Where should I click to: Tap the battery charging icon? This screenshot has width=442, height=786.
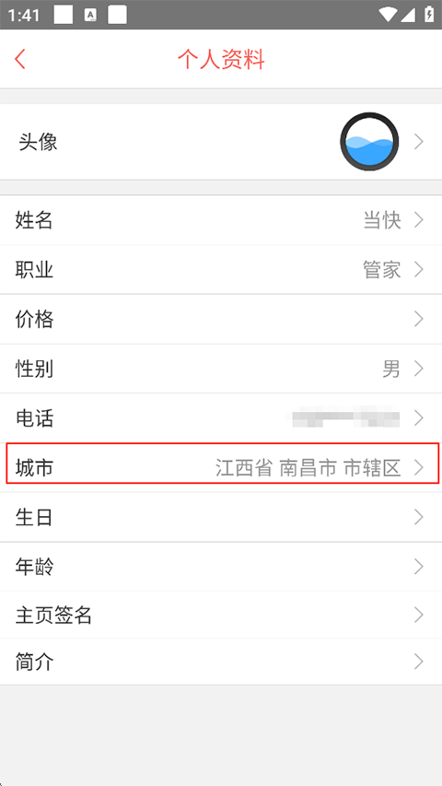(x=429, y=15)
